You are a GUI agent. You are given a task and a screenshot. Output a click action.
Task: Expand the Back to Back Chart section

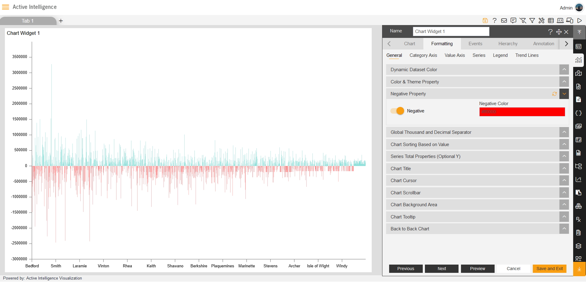tap(564, 229)
